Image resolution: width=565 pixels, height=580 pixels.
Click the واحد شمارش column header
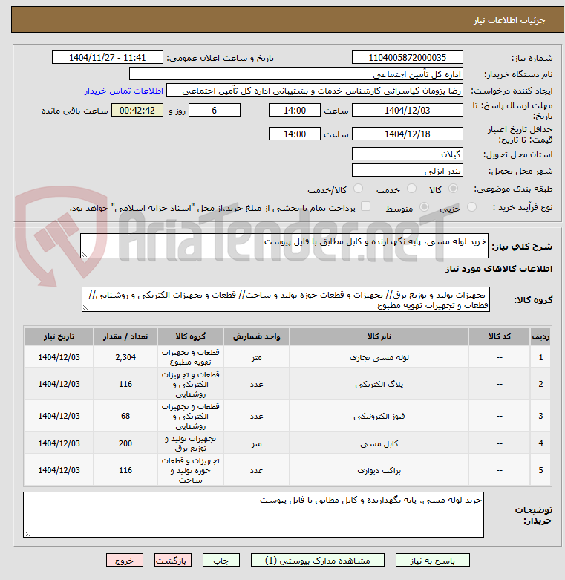click(x=256, y=336)
